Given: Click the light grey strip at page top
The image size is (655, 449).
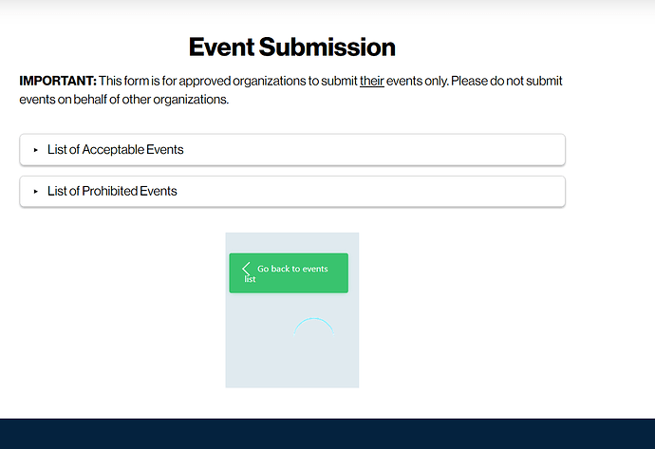Looking at the screenshot, I should pyautogui.click(x=327, y=9).
